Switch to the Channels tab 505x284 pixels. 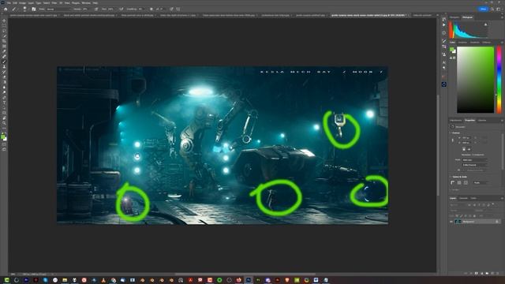pos(463,198)
